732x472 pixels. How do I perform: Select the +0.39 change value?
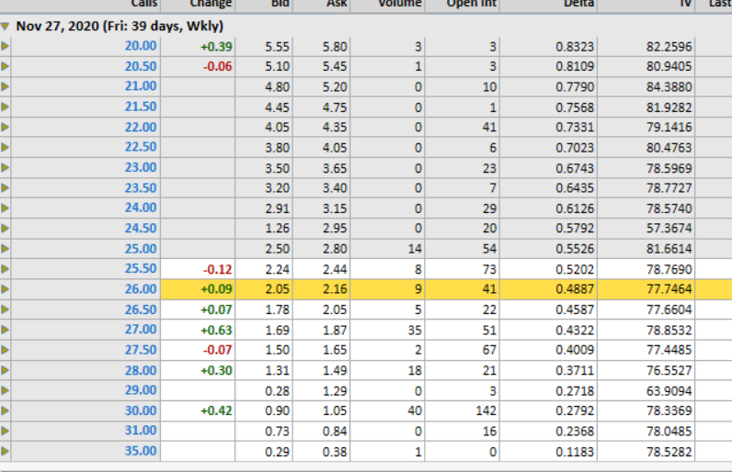pos(216,47)
